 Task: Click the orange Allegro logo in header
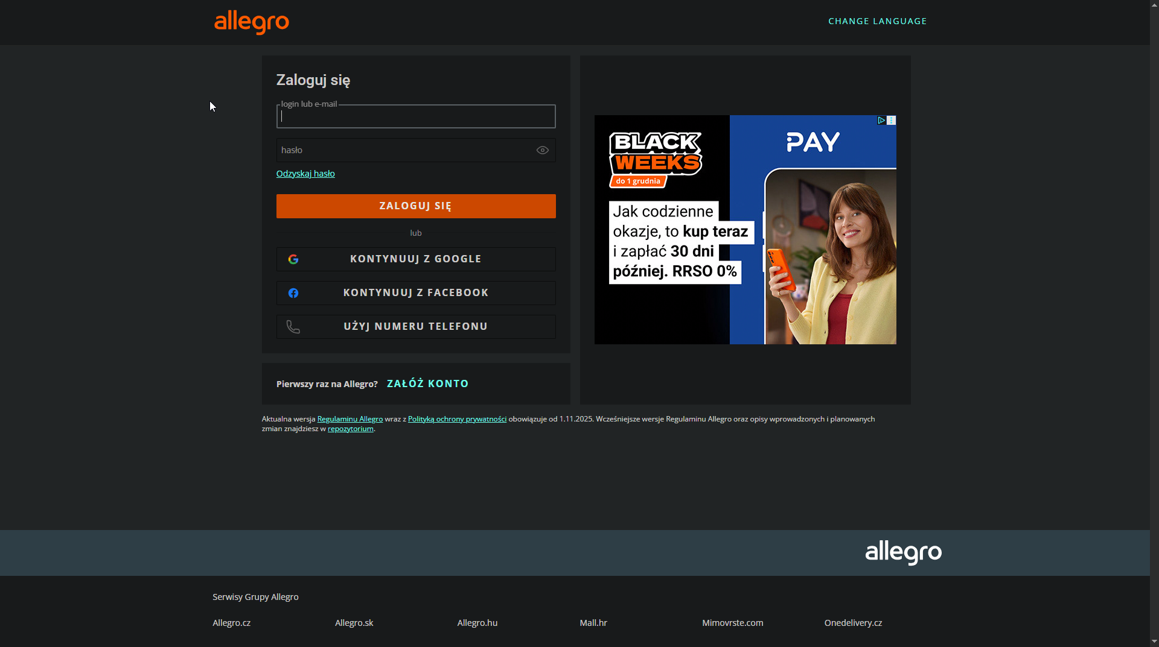pos(252,22)
